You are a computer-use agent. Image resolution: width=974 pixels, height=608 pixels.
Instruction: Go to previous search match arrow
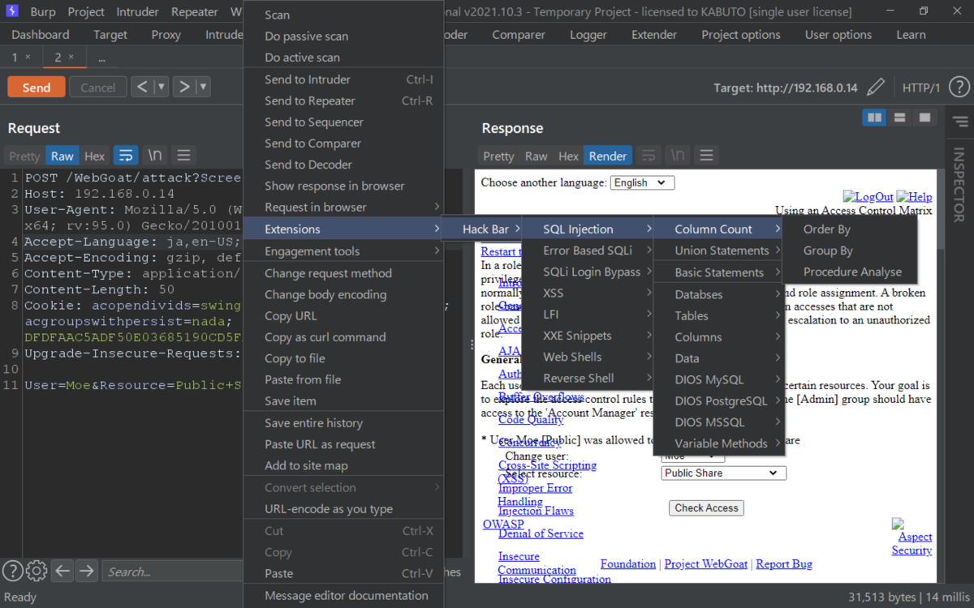(x=63, y=572)
